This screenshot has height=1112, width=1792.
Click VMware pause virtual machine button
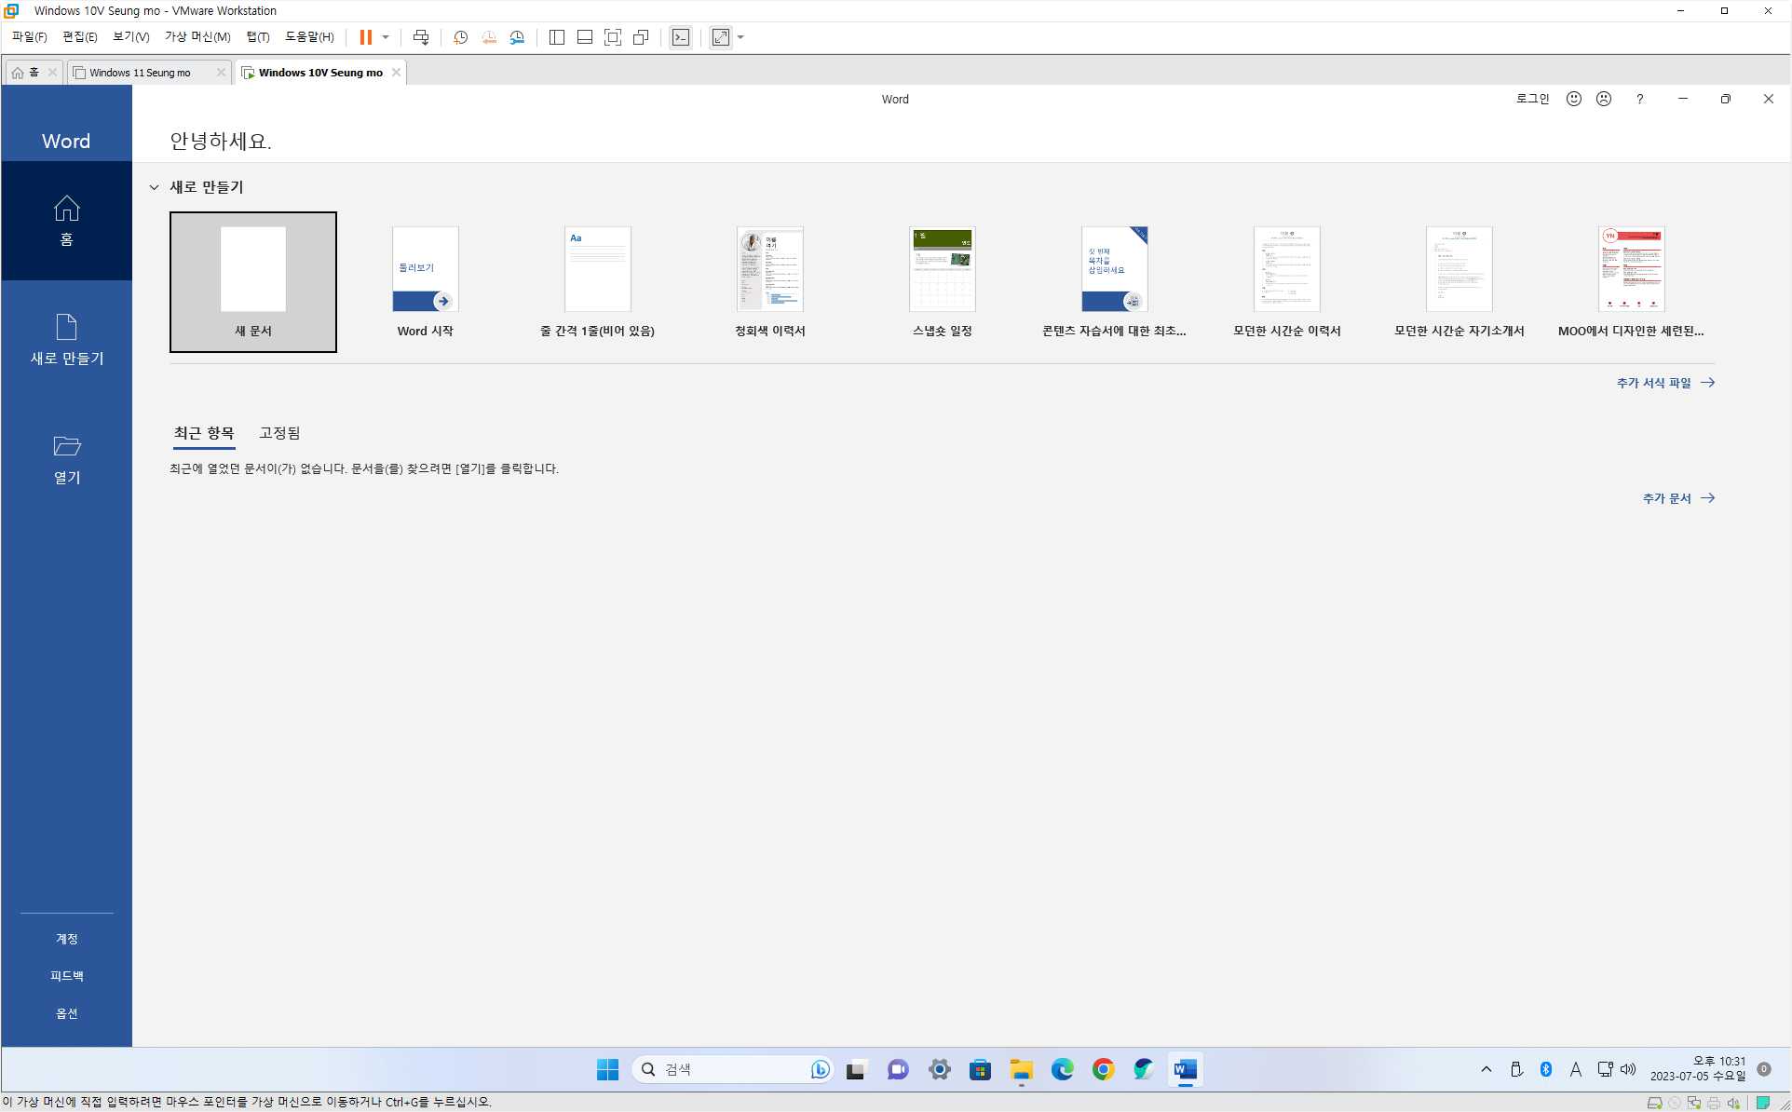[x=366, y=37]
